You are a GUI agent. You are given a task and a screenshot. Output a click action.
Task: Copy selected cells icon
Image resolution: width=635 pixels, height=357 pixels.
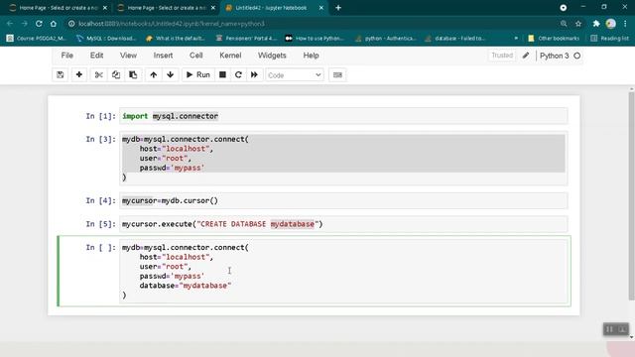coord(116,75)
